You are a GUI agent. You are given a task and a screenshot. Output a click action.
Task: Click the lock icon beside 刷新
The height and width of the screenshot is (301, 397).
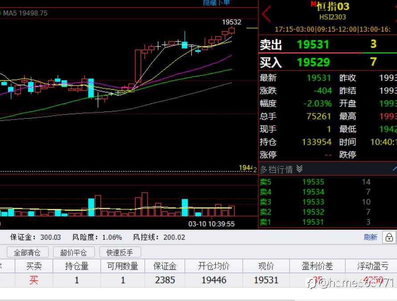389,237
